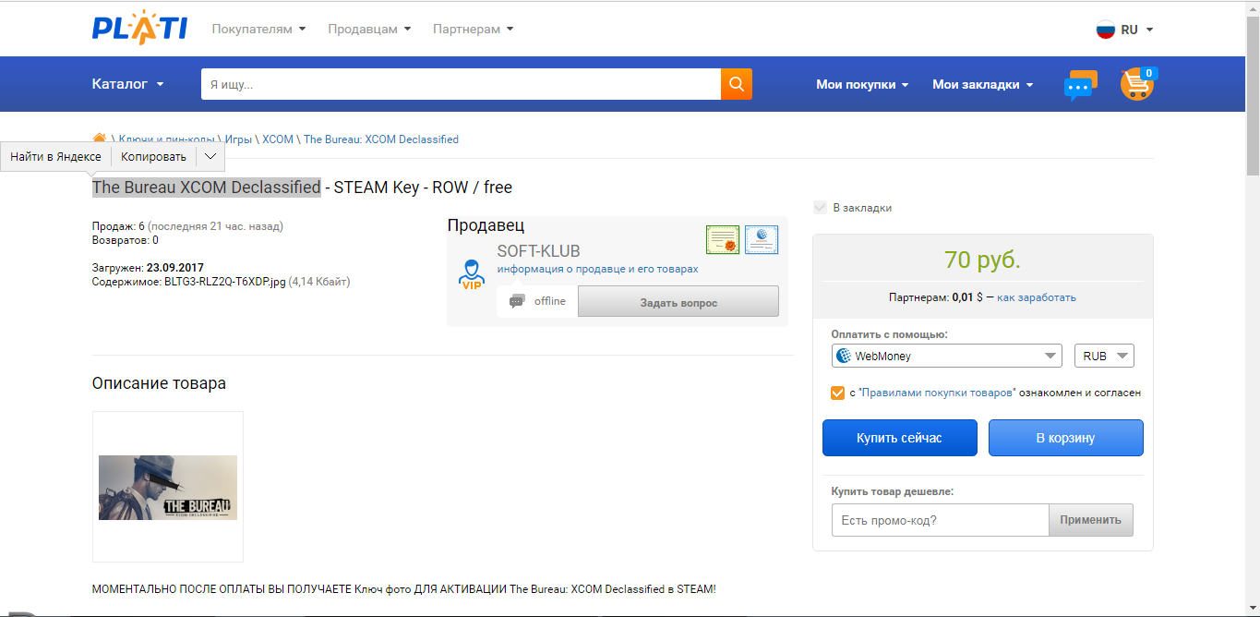Viewport: 1260px width, 617px height.
Task: Open 'The Bureau: XCOM Declassified' breadcrumb link
Action: [x=381, y=139]
